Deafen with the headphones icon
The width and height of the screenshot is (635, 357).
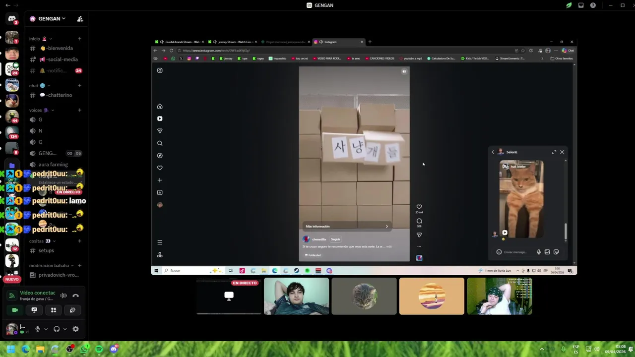click(57, 329)
